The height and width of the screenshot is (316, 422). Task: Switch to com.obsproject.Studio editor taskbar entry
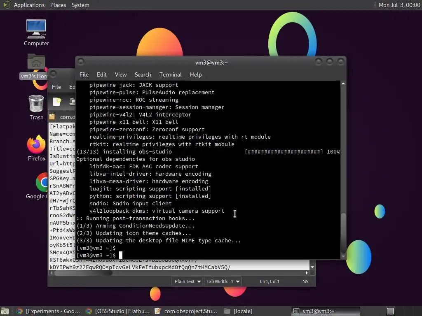tap(187, 311)
